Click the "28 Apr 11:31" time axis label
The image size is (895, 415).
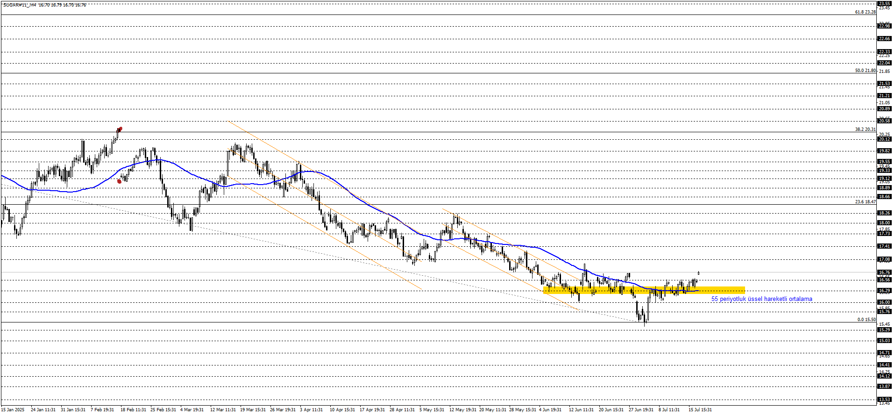pyautogui.click(x=402, y=410)
